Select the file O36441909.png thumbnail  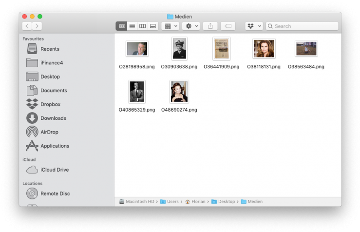coord(222,49)
